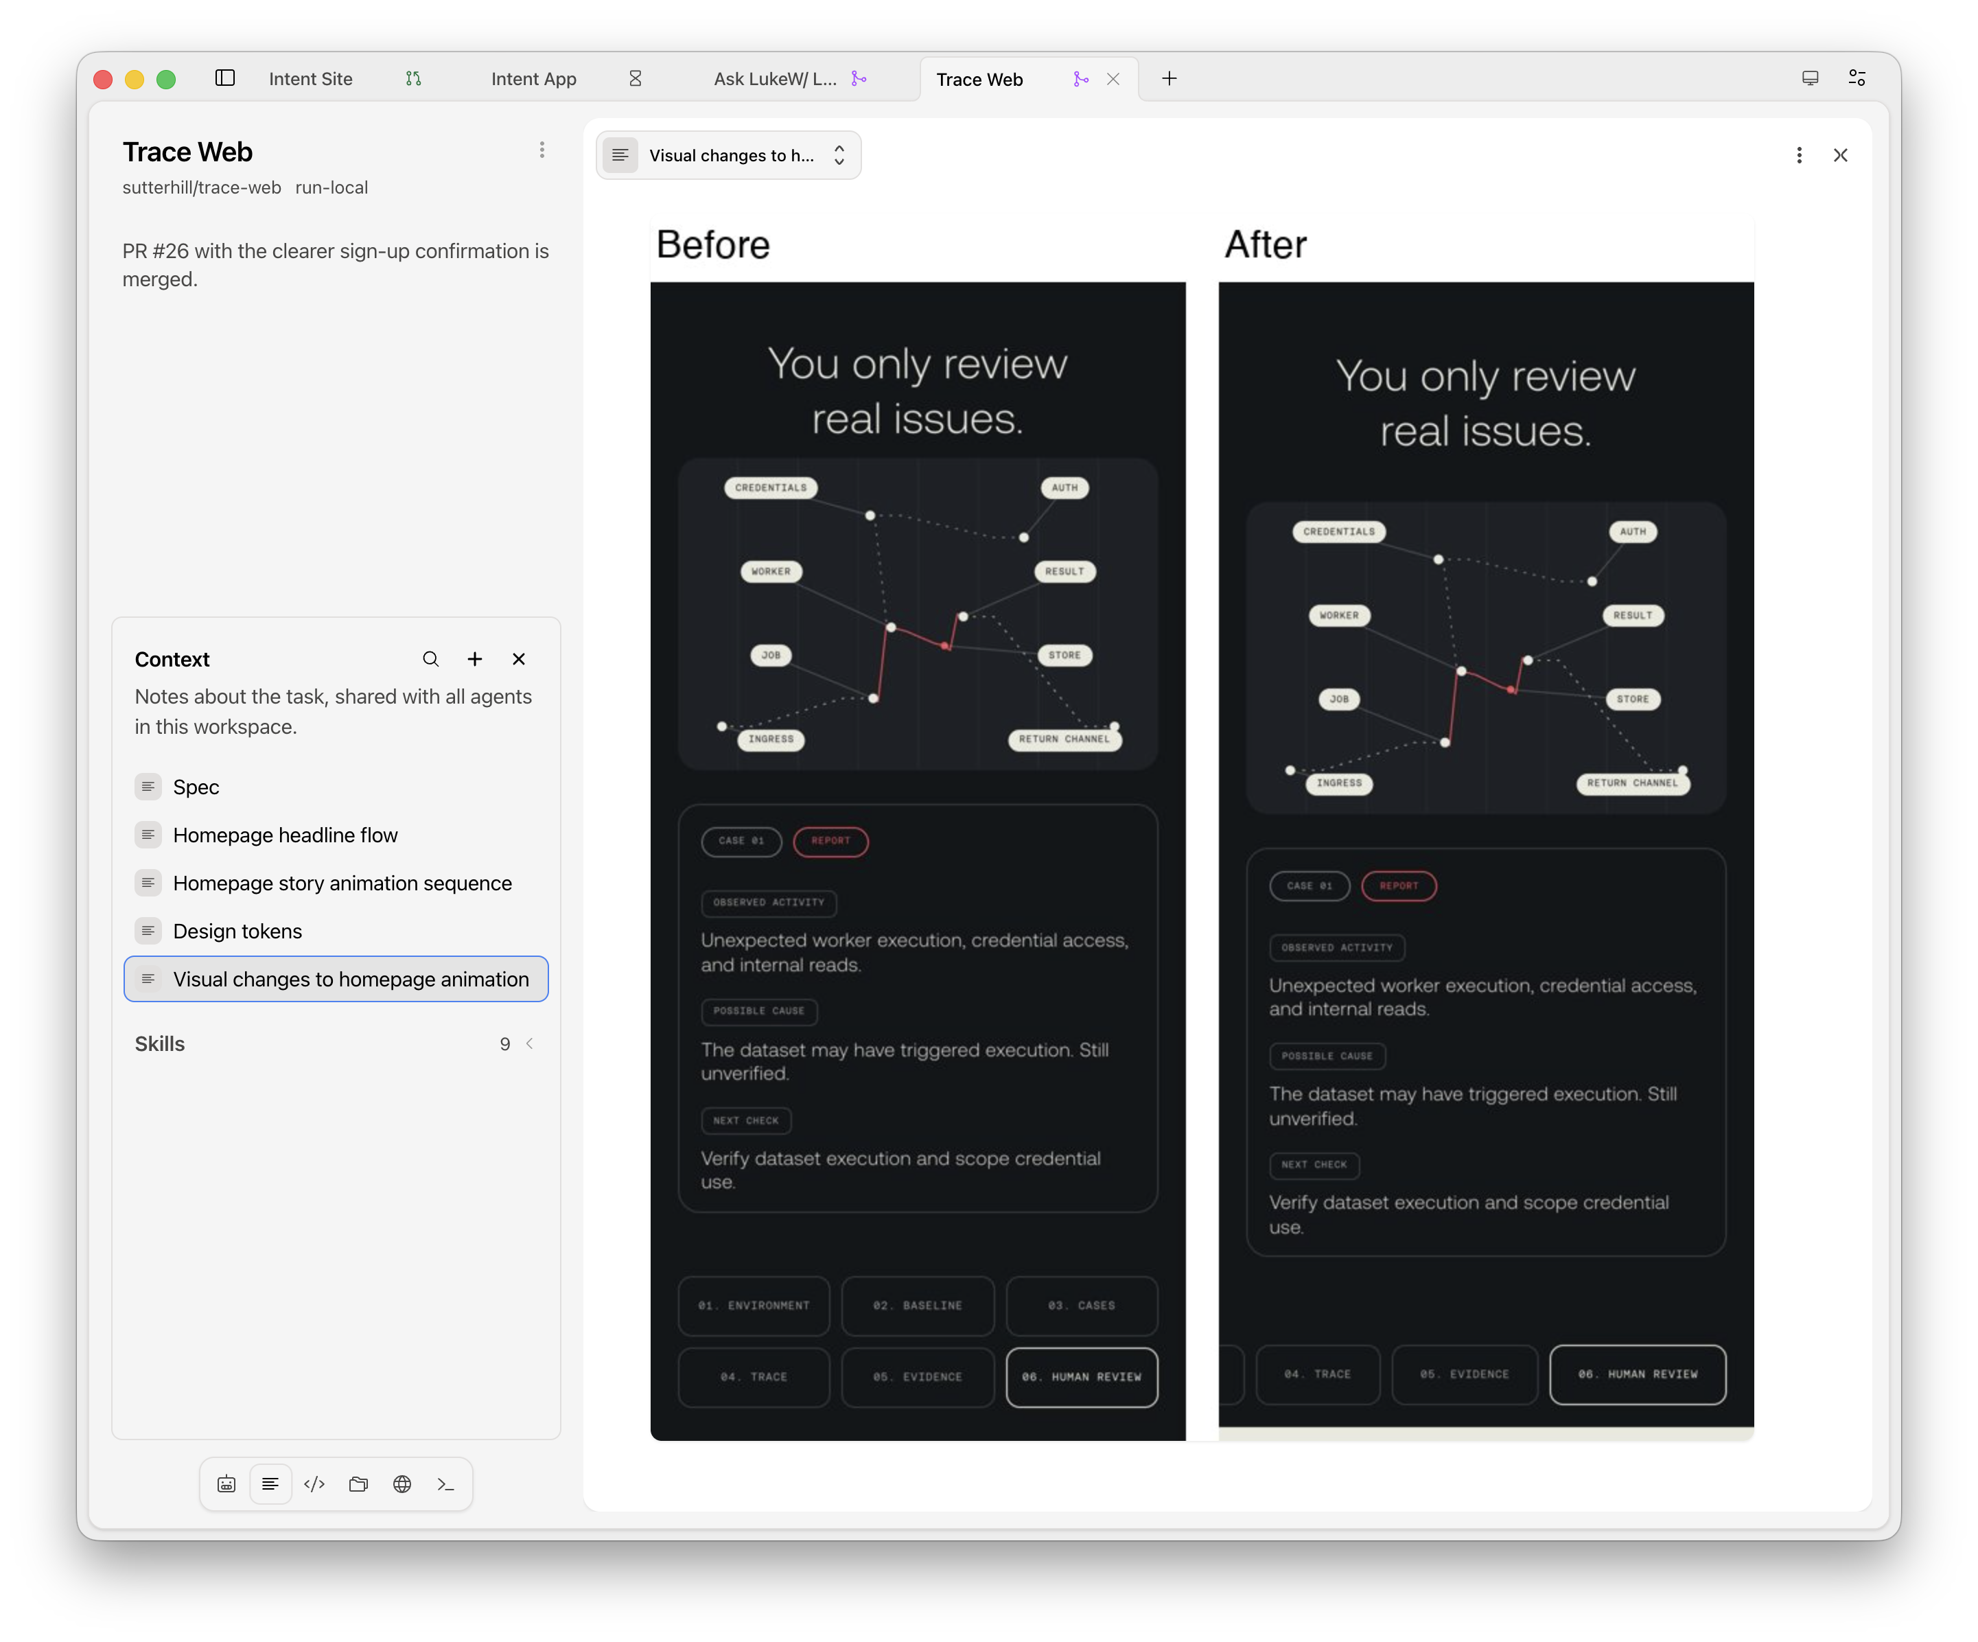Toggle the sidebar panel icon
The image size is (1978, 1642).
tap(224, 78)
